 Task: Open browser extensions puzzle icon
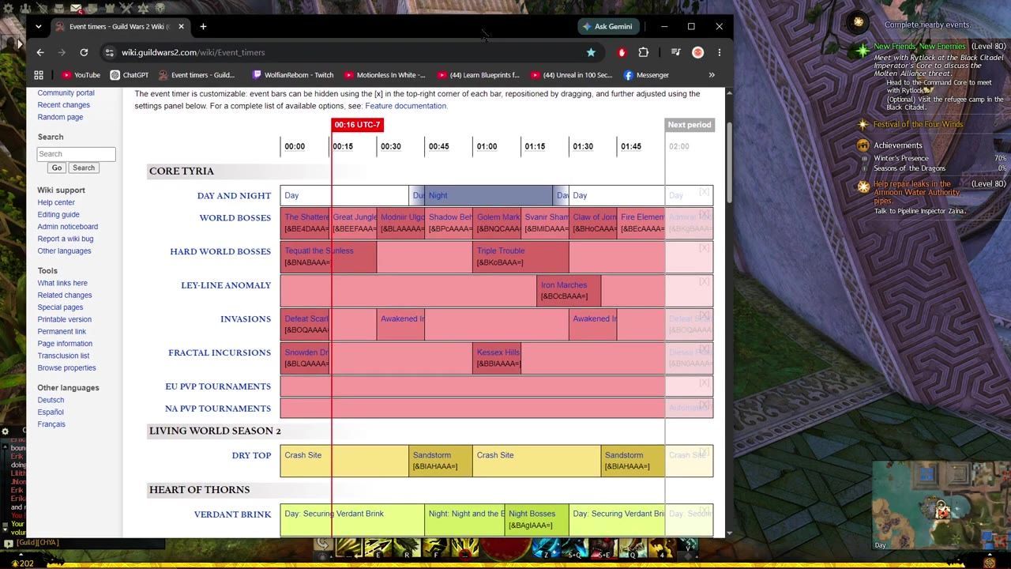coord(644,52)
